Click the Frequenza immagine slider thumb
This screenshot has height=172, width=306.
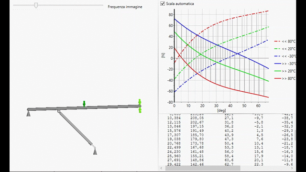click(x=36, y=5)
